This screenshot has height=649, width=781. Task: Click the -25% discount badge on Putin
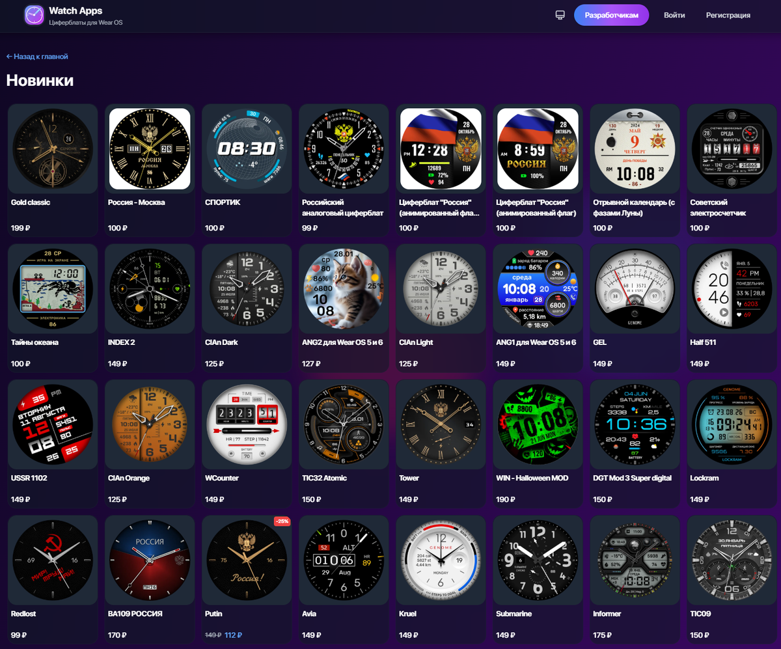(x=282, y=521)
